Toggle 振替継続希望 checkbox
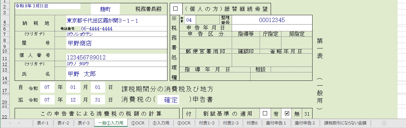The image size is (406, 128). tap(176, 8)
